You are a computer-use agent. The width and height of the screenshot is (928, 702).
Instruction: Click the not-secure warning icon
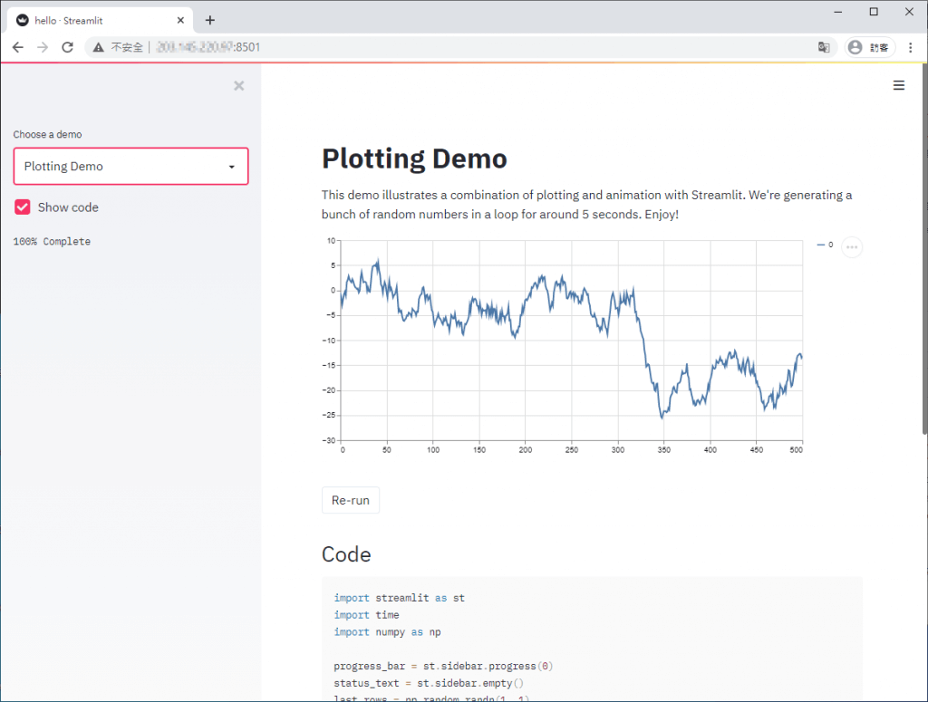click(x=98, y=47)
